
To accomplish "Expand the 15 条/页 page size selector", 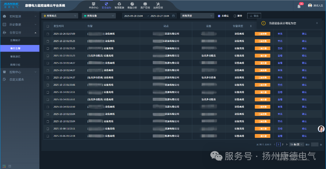I will pyautogui.click(x=296, y=145).
